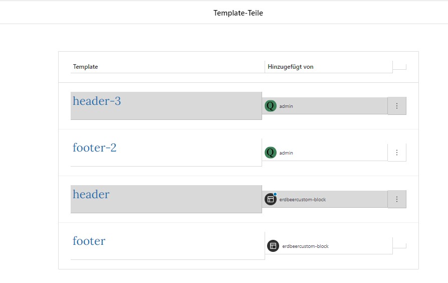
Task: Click admin avatar in header-3 row
Action: [x=270, y=106]
